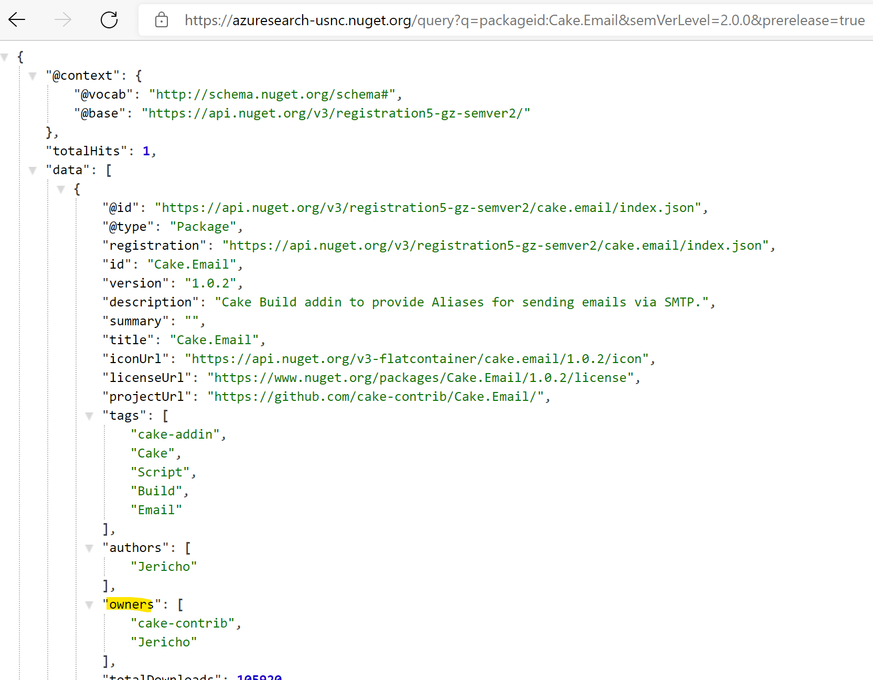Viewport: 873px width, 680px height.
Task: Open the GitHub projectUrl link
Action: click(x=377, y=397)
